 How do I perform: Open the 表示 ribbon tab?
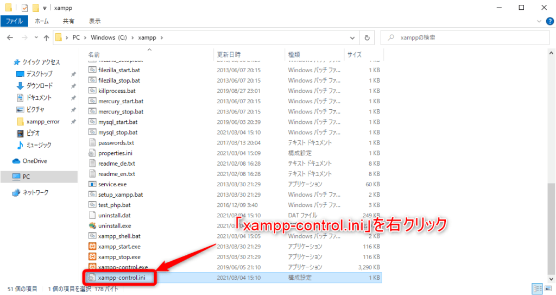click(x=94, y=21)
